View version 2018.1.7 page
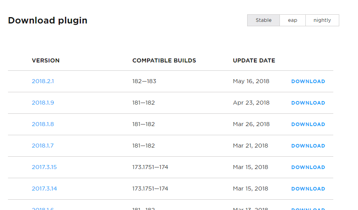 (x=43, y=146)
